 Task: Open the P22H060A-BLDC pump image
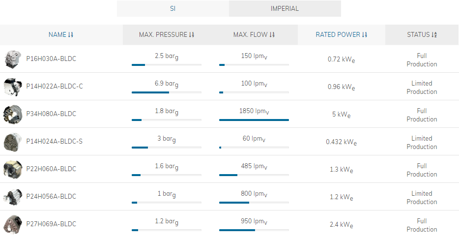click(13, 169)
